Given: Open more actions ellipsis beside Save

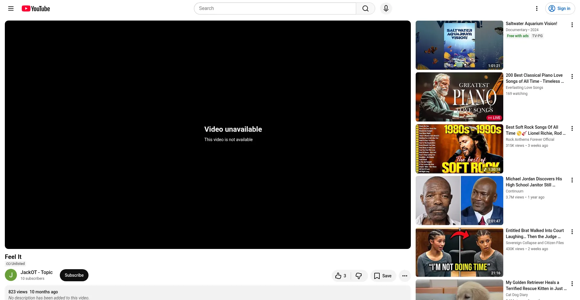Looking at the screenshot, I should click(405, 276).
